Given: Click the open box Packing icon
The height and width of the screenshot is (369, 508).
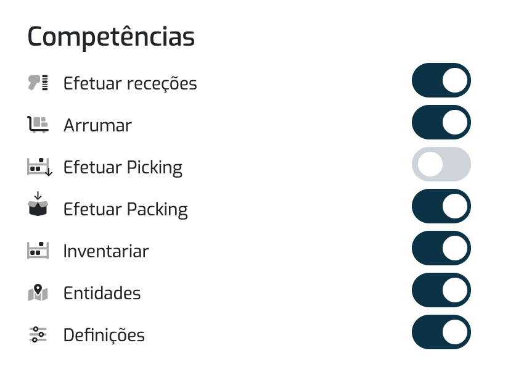Looking at the screenshot, I should coord(38,204).
